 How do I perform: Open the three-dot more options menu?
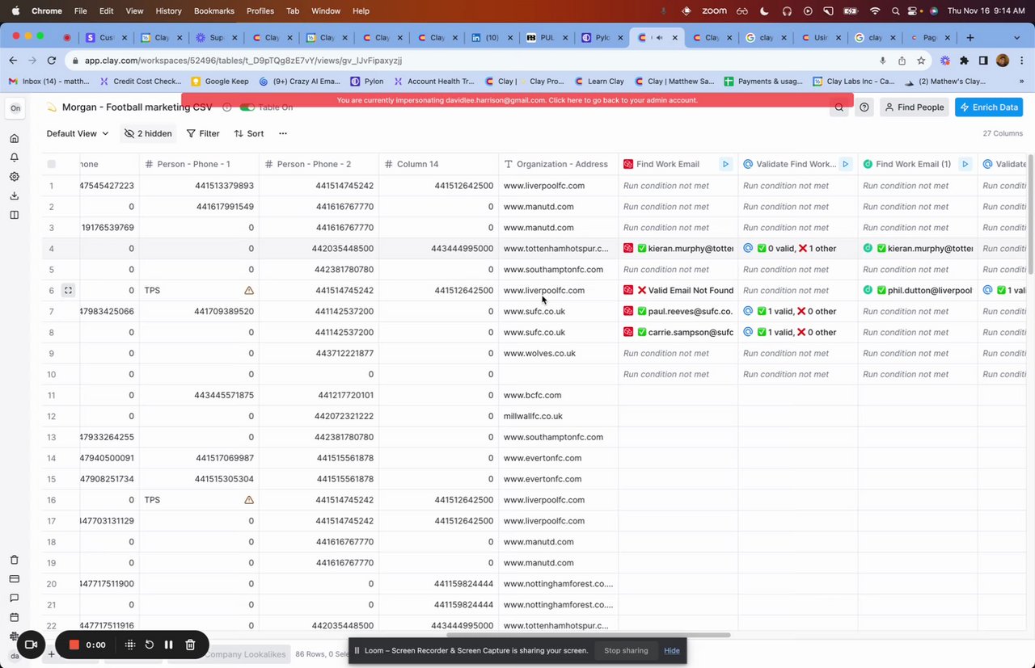283,133
